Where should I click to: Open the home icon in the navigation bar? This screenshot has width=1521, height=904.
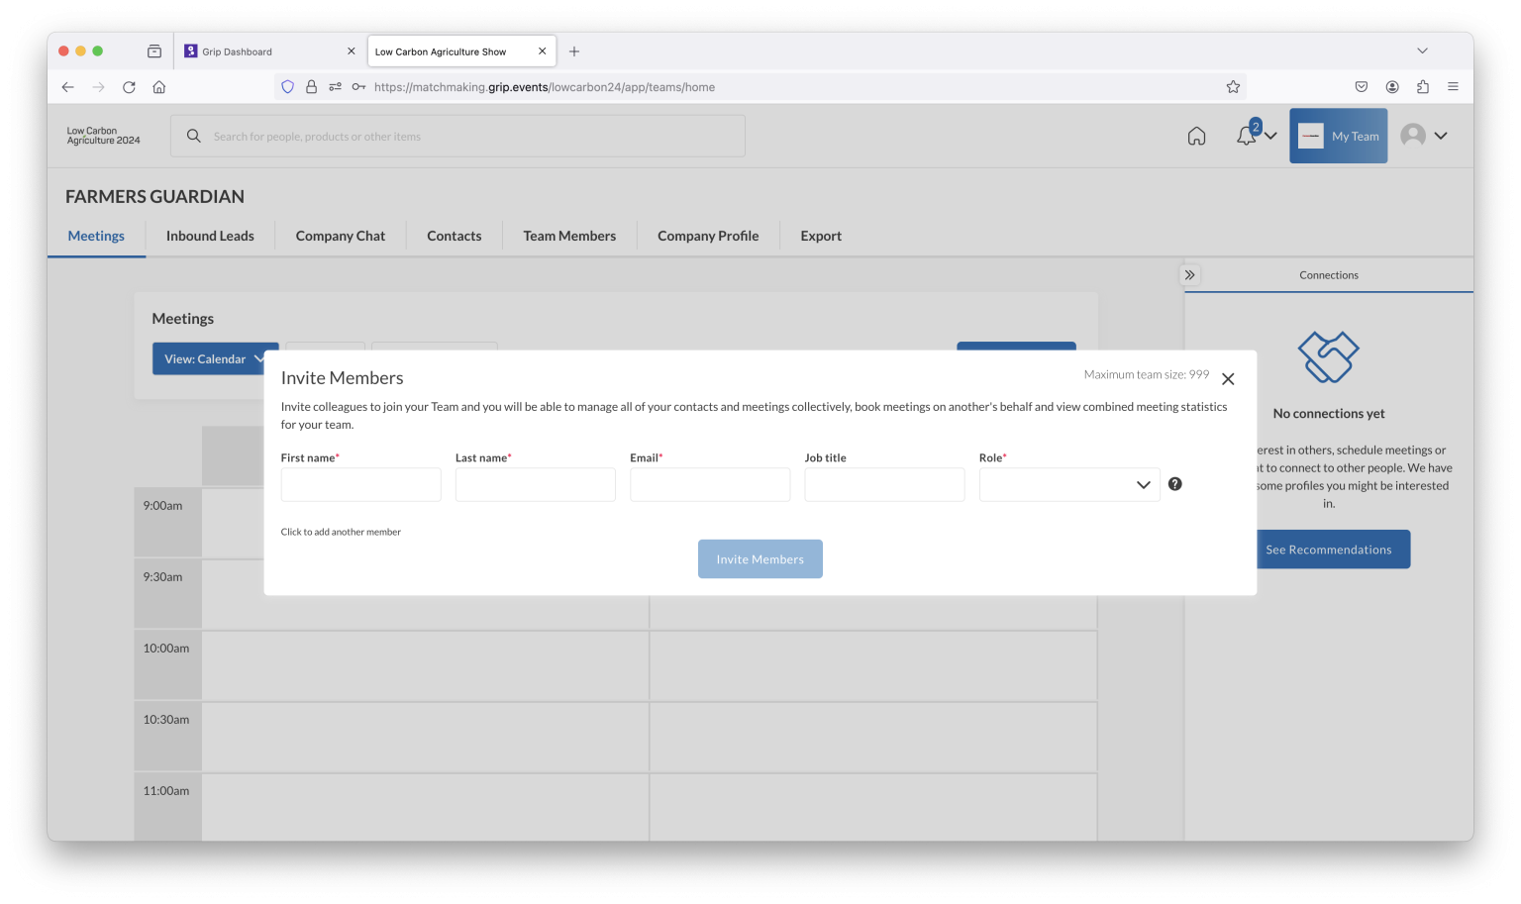point(1196,136)
